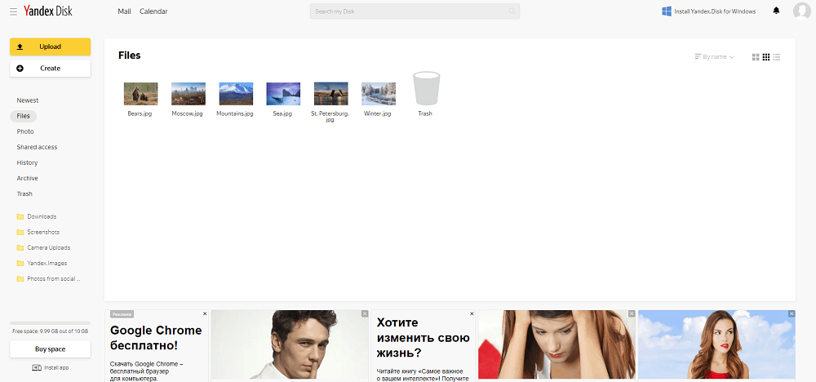
Task: Expand the By name sort dropdown
Action: [714, 57]
